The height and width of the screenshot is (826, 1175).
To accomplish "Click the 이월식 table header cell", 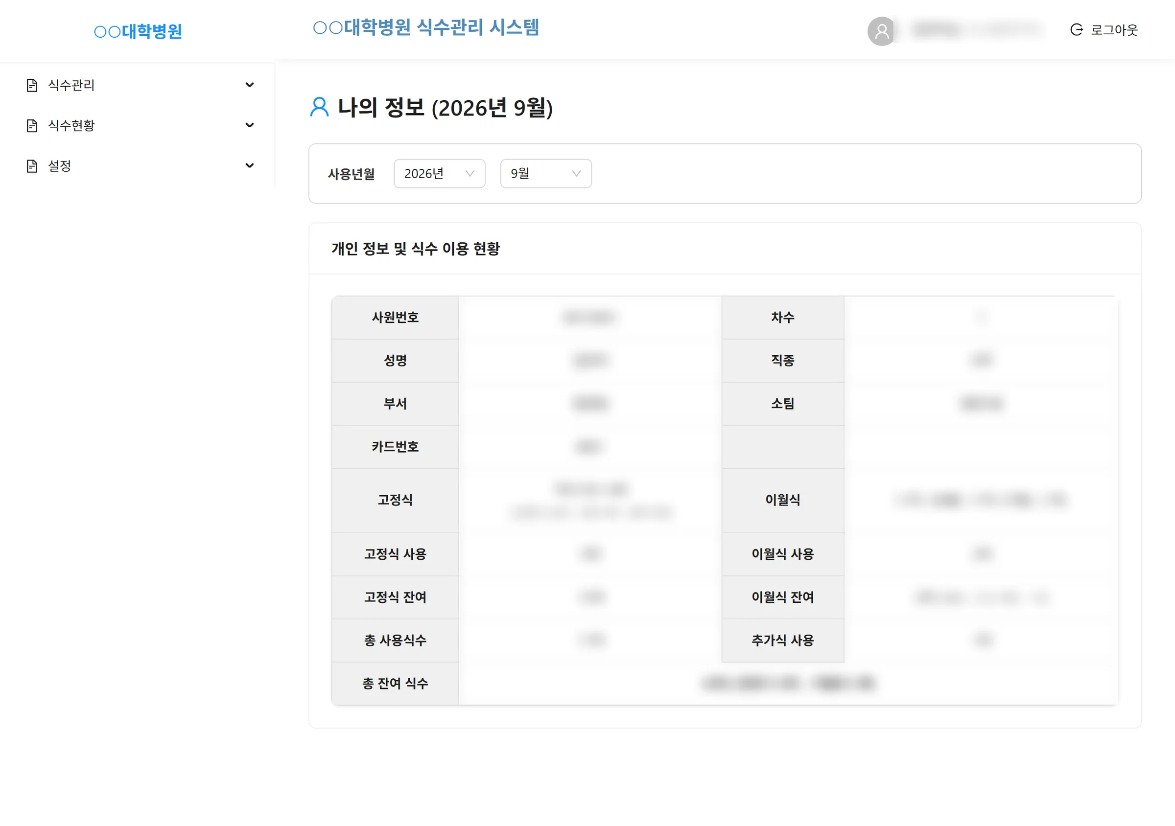I will [x=783, y=500].
